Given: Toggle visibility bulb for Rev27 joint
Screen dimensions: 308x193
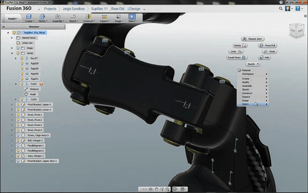Looking at the screenshot, I should point(22,59).
